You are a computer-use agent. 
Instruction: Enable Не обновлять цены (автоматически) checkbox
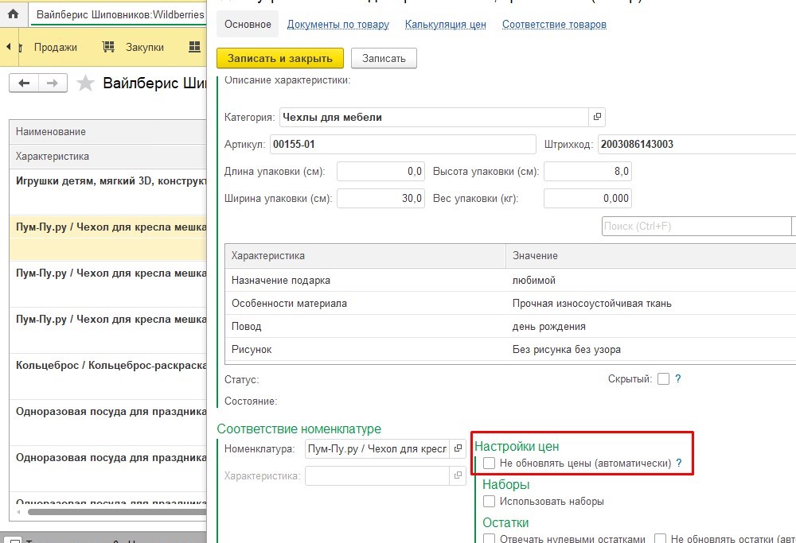[489, 463]
